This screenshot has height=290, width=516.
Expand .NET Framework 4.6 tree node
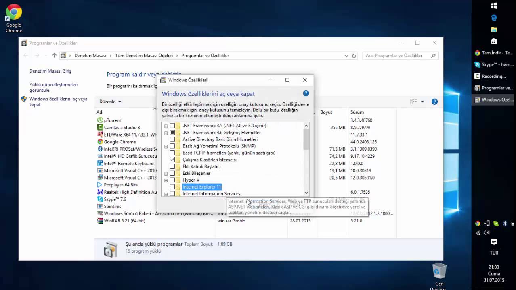166,133
